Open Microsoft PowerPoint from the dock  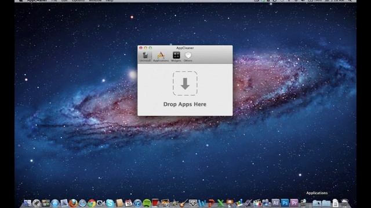[x=211, y=203]
